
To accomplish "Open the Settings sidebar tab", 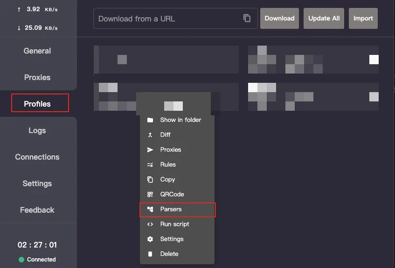I will [37, 183].
